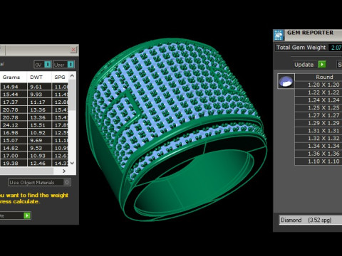Toggle the User switch
342x256 pixels.
[71, 65]
